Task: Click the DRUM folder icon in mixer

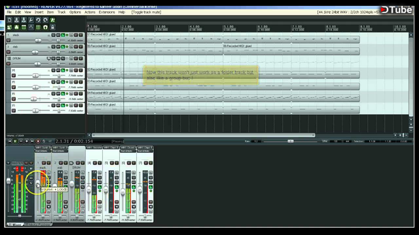Action: click(71, 163)
